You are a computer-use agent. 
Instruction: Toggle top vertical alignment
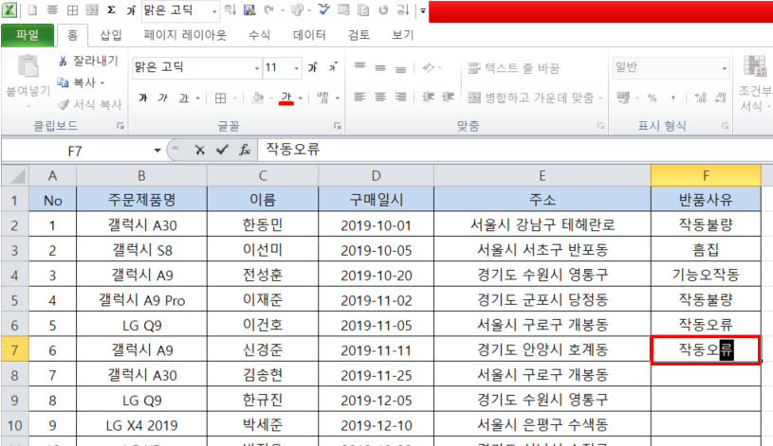click(359, 67)
